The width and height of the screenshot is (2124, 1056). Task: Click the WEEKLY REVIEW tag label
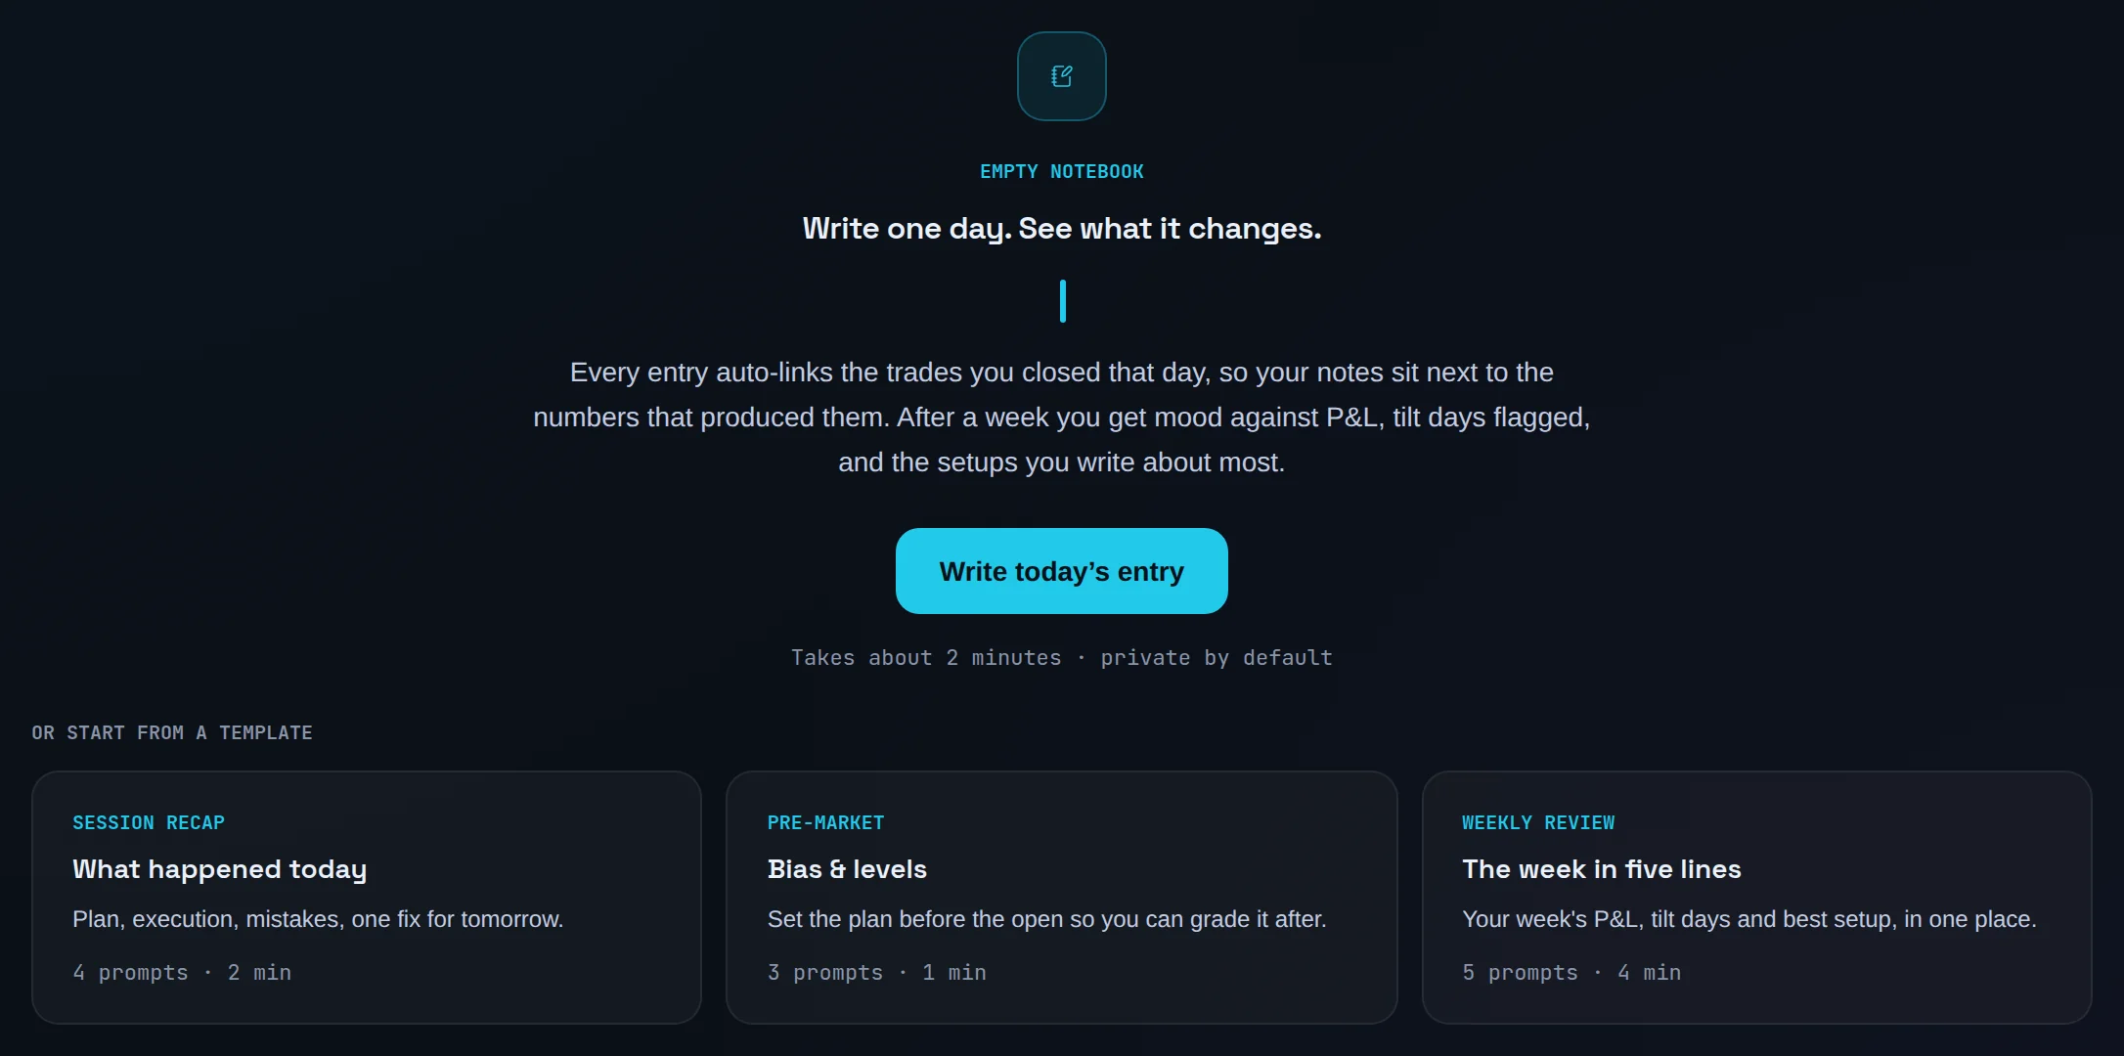[1538, 823]
